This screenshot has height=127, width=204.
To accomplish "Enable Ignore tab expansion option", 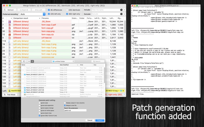I will (40, 105).
